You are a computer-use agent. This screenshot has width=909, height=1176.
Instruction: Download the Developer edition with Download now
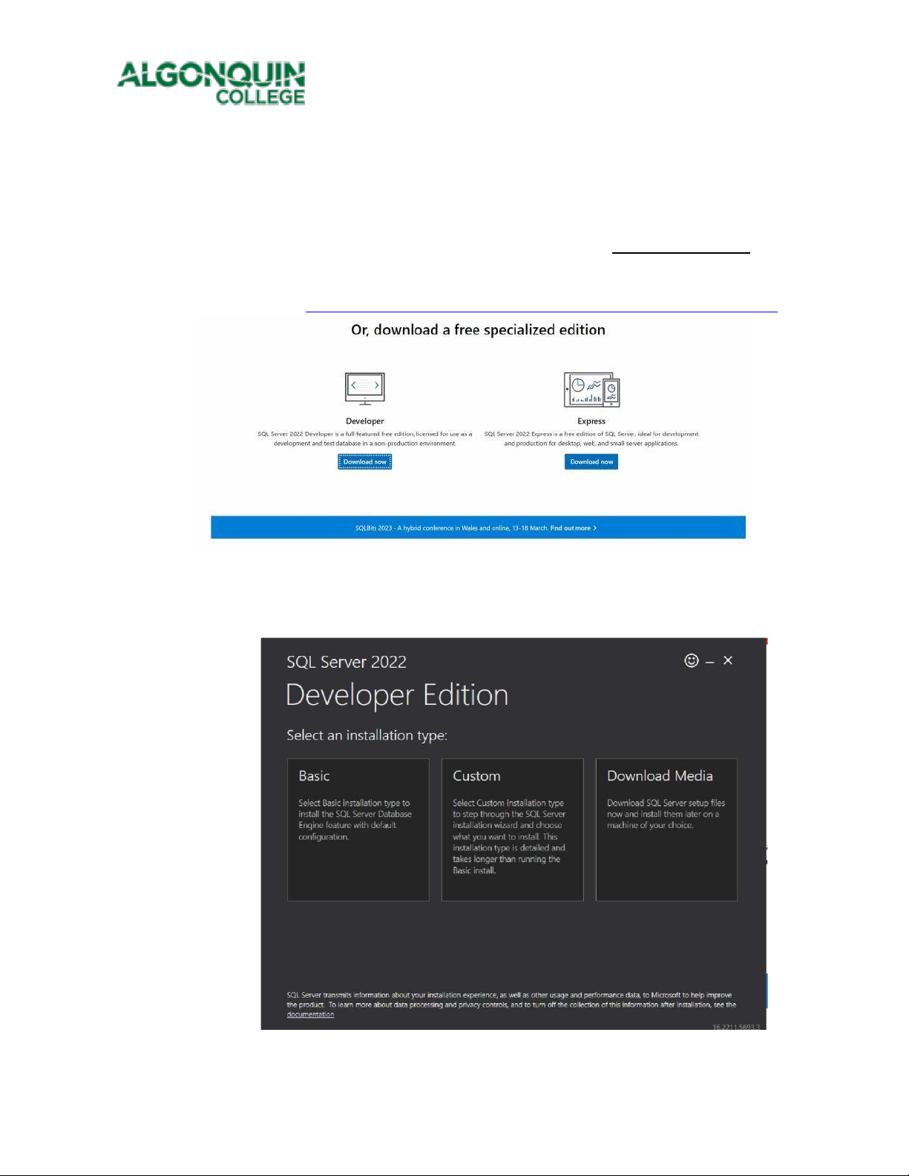pyautogui.click(x=364, y=461)
